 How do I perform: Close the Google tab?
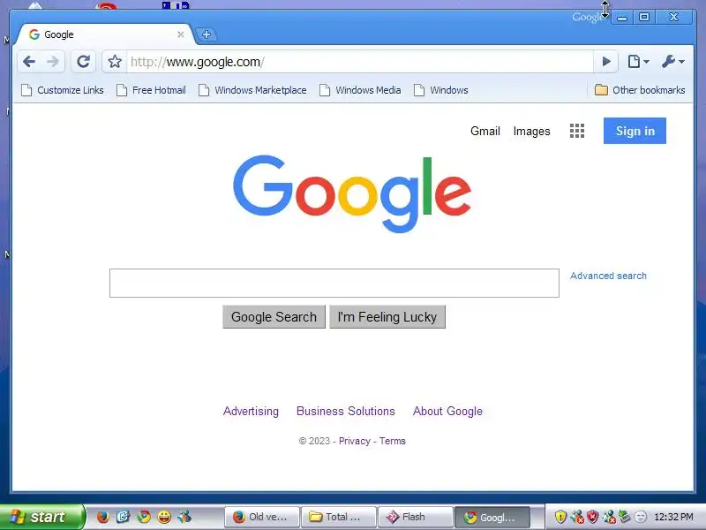[x=181, y=34]
